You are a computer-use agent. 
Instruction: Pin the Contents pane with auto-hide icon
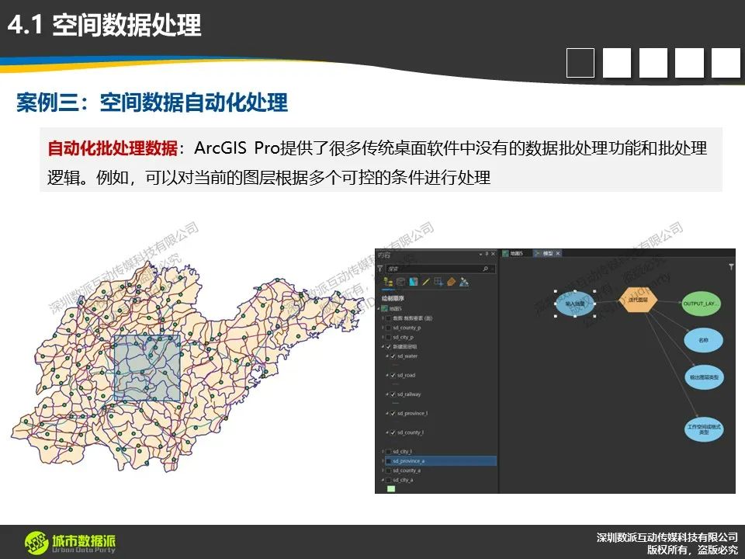tap(487, 254)
